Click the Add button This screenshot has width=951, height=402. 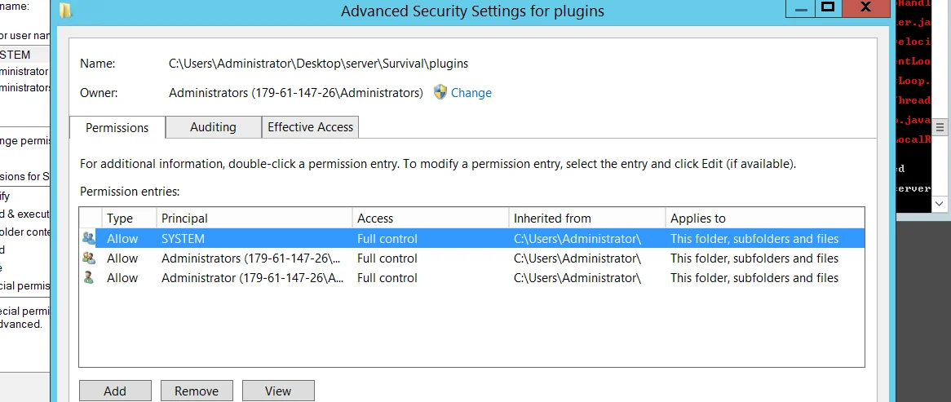(x=115, y=391)
